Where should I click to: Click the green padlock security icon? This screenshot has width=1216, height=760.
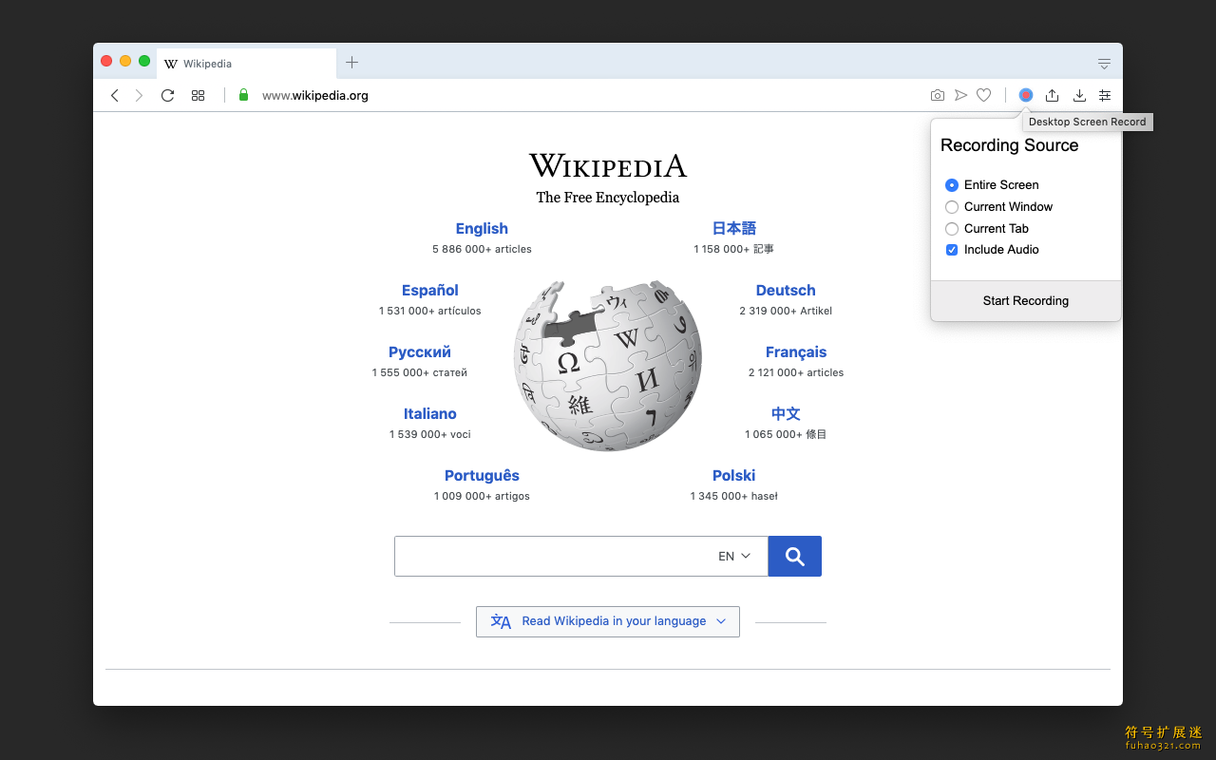point(243,95)
